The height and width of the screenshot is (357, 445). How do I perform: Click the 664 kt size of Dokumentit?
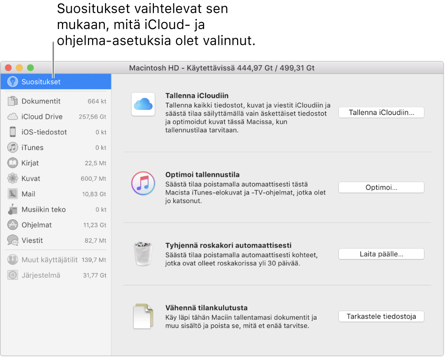(x=97, y=101)
